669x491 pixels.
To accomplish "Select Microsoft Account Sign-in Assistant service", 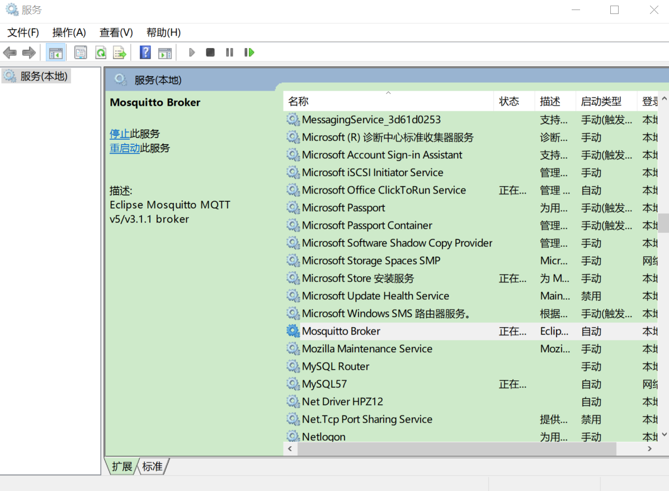I will coord(382,155).
